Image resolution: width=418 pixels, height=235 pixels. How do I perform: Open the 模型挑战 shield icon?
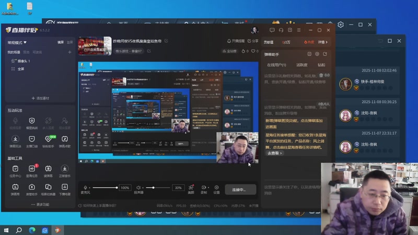(x=32, y=121)
